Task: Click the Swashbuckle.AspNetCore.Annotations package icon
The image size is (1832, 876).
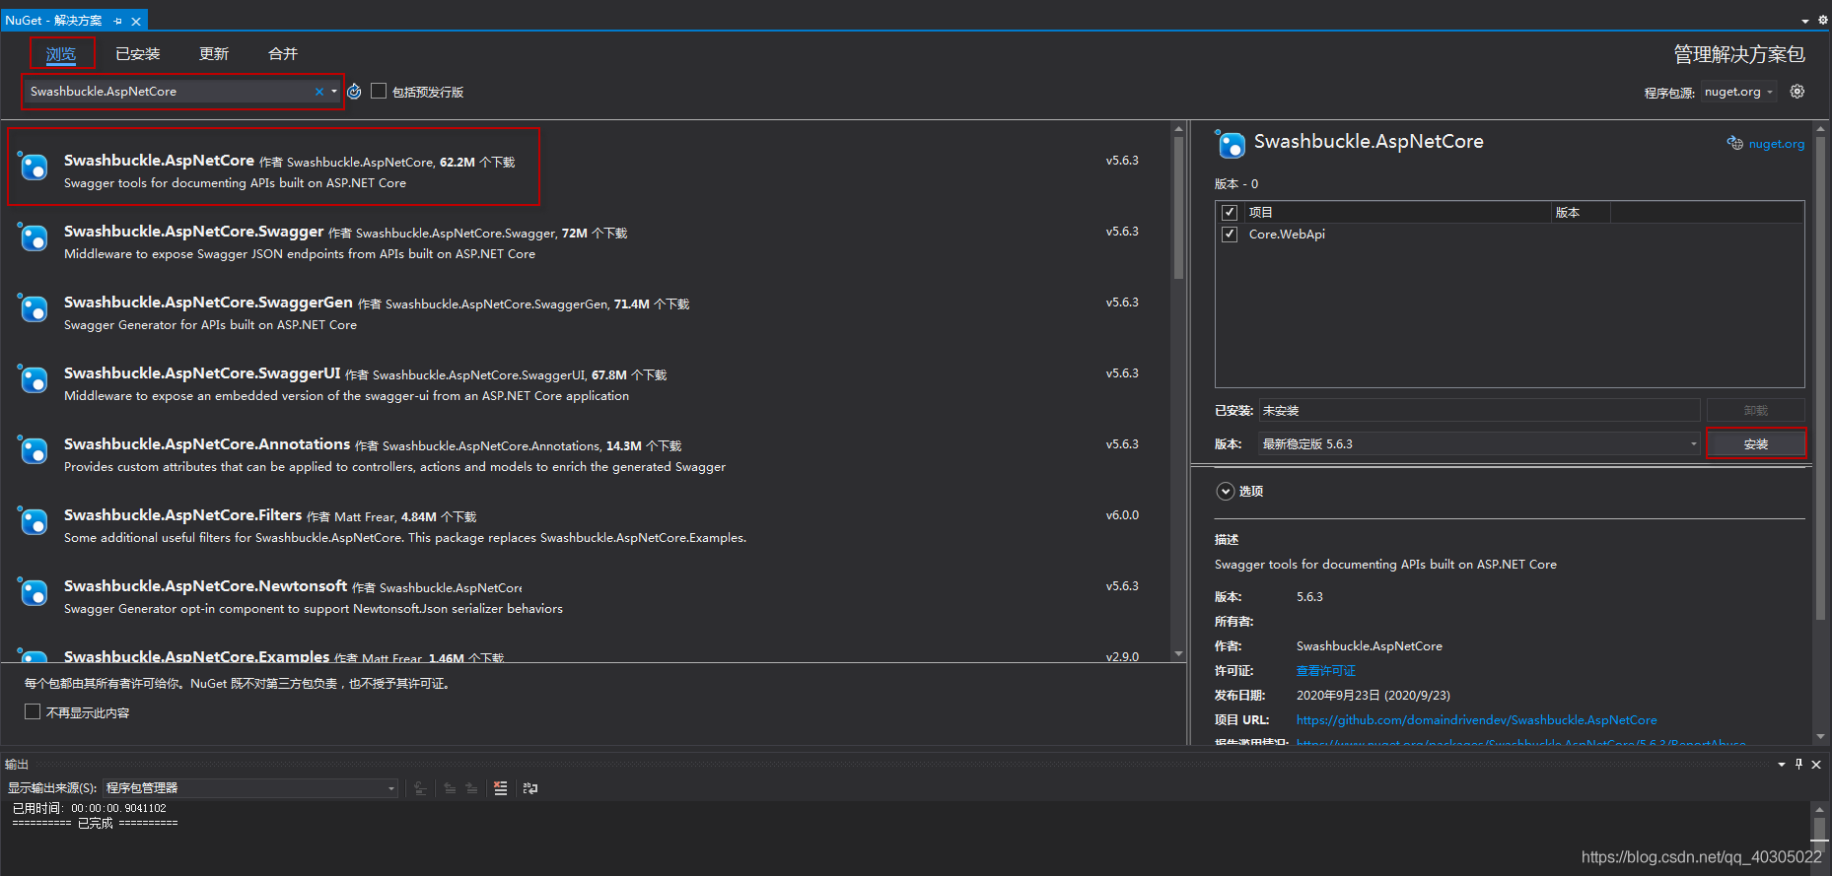Action: click(x=35, y=451)
